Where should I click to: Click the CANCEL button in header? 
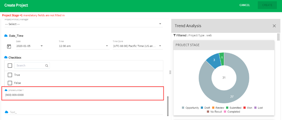245,5
